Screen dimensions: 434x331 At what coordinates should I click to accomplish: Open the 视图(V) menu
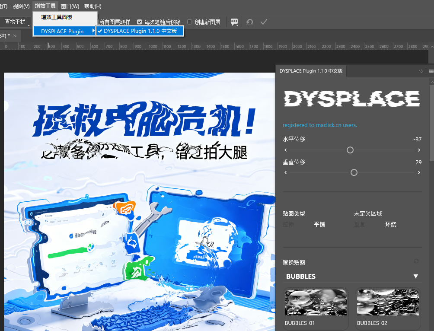click(x=21, y=6)
